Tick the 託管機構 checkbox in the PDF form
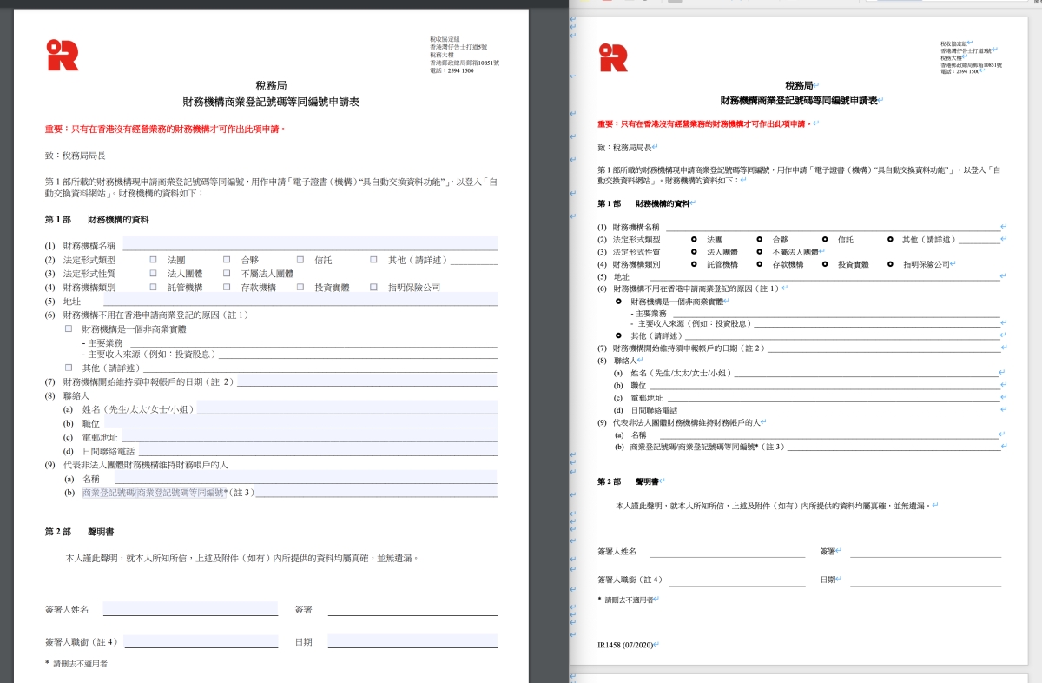Image resolution: width=1042 pixels, height=683 pixels. pos(154,287)
